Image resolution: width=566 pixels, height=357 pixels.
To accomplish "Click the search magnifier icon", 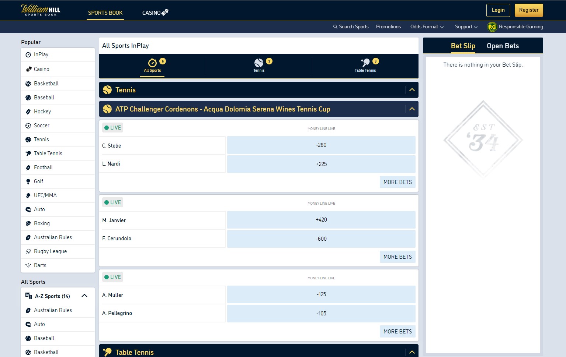I will point(335,26).
